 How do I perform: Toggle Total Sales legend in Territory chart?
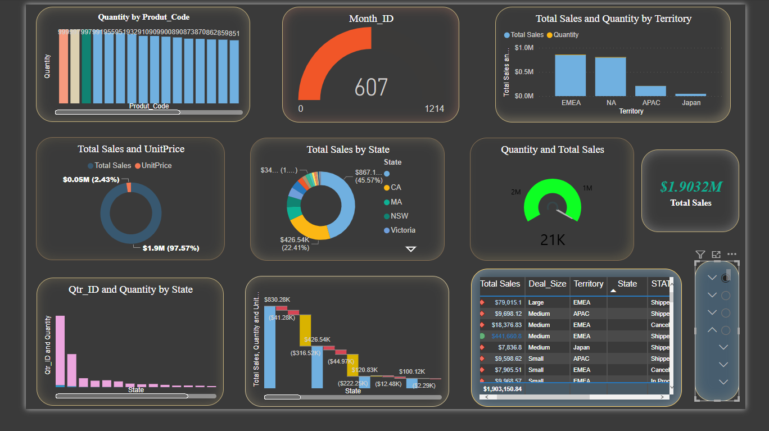[524, 35]
